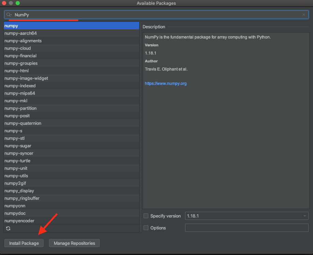Image resolution: width=313 pixels, height=255 pixels.
Task: Enable the Specify version checkbox
Action: pos(146,216)
